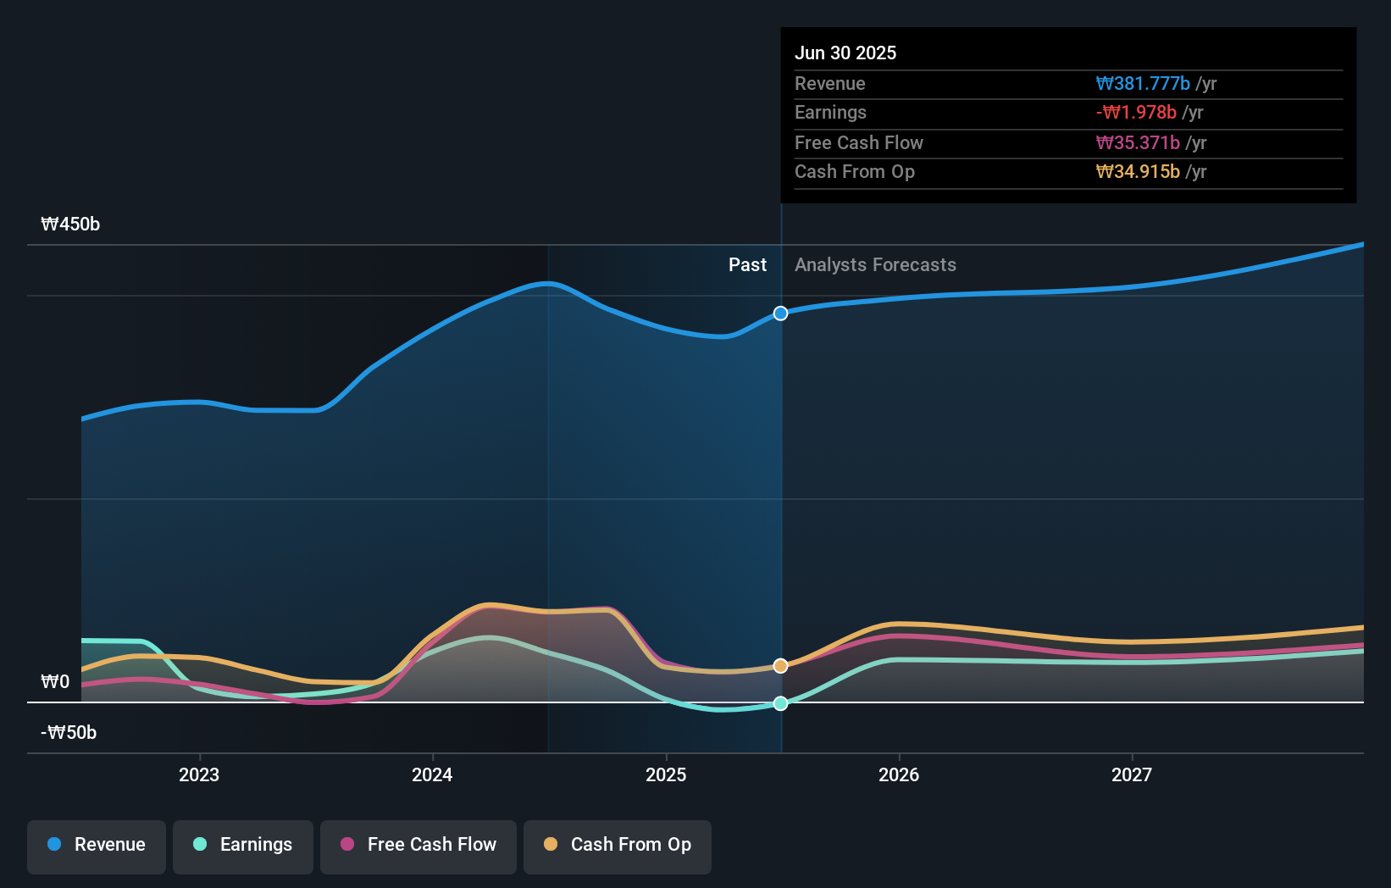Click the Earnings legend button
The width and height of the screenshot is (1391, 888).
click(243, 845)
